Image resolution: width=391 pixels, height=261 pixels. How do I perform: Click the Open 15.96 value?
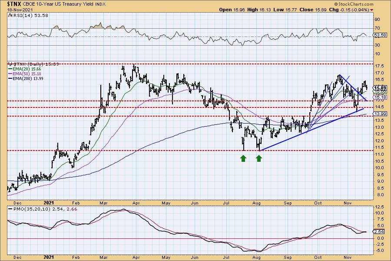pyautogui.click(x=232, y=10)
